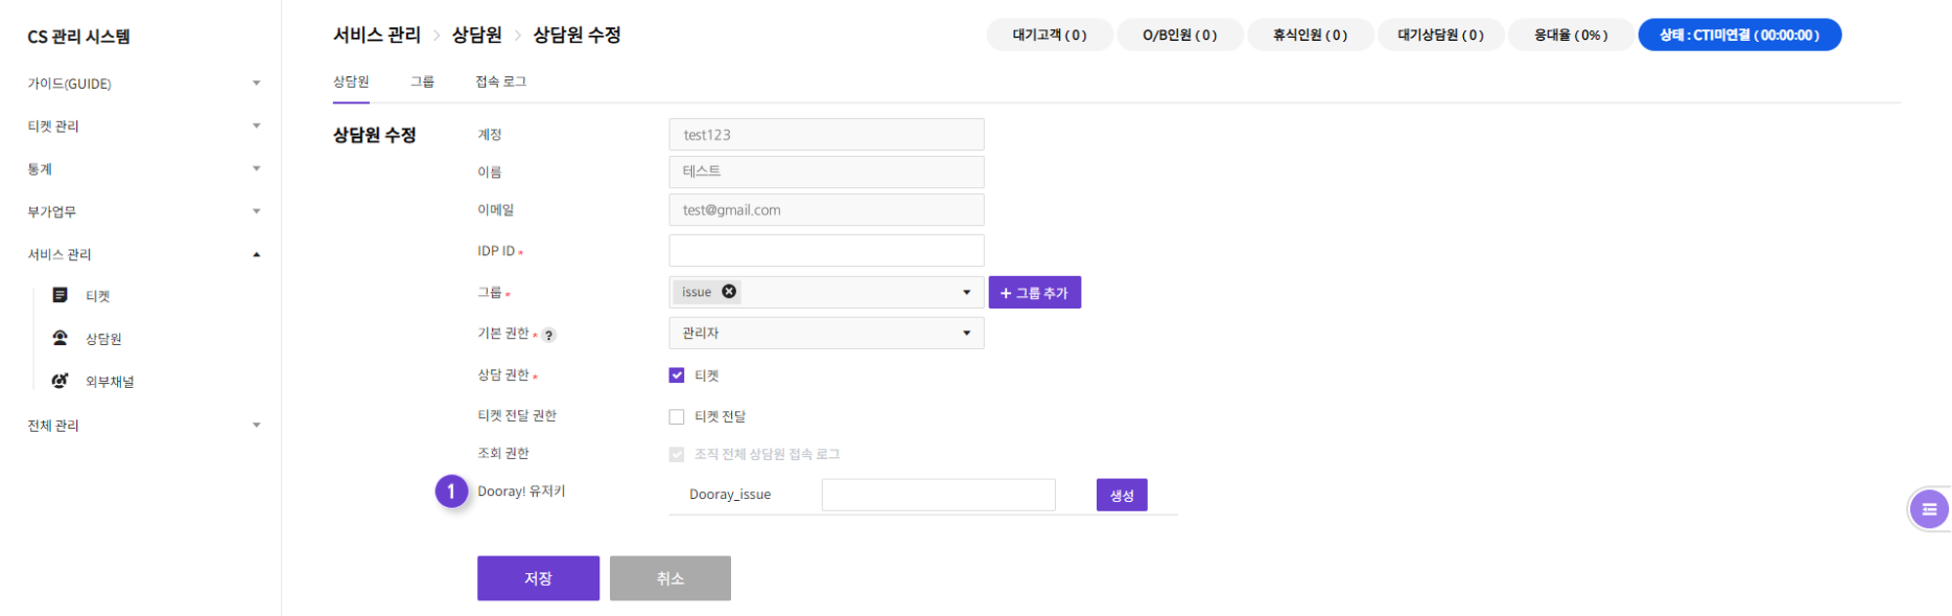This screenshot has height=616, width=1952.
Task: Open the 그룹 selection dropdown
Action: (x=827, y=292)
